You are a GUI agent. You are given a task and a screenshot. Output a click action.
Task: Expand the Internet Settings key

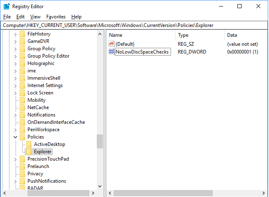[x=16, y=86]
